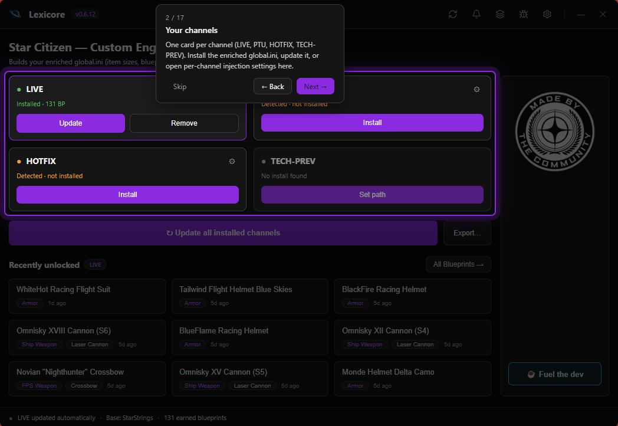Open Omnisky XVIII Cannon (S6) card

[87, 337]
